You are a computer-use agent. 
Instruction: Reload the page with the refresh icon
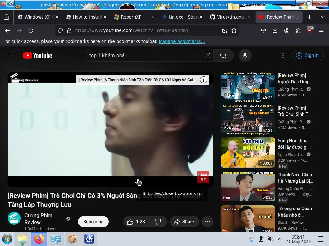[x=31, y=31]
